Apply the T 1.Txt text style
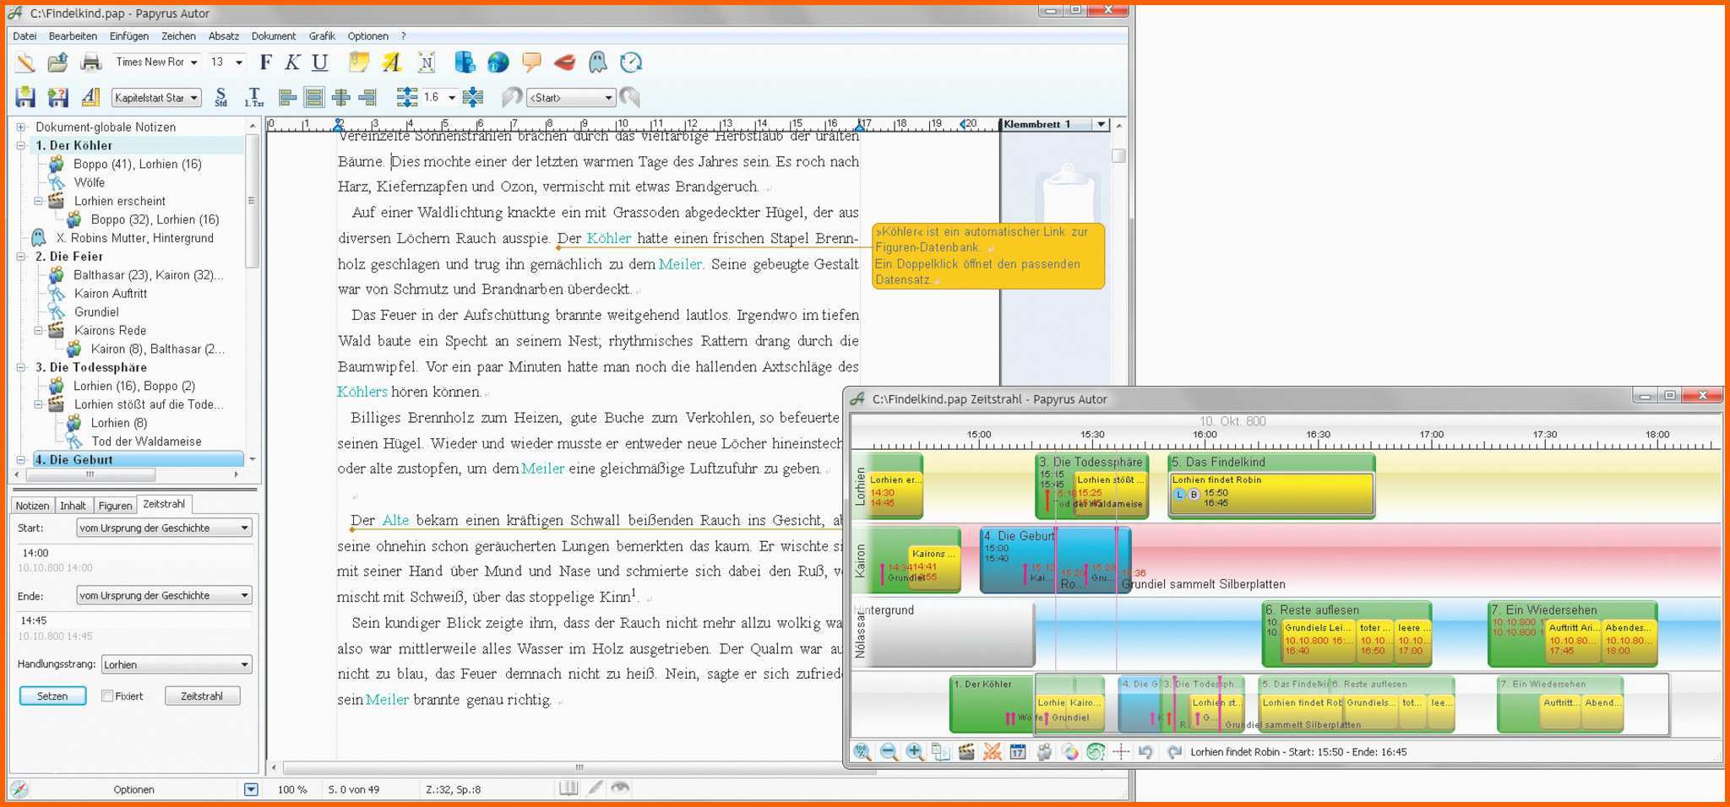Image resolution: width=1730 pixels, height=807 pixels. click(253, 97)
